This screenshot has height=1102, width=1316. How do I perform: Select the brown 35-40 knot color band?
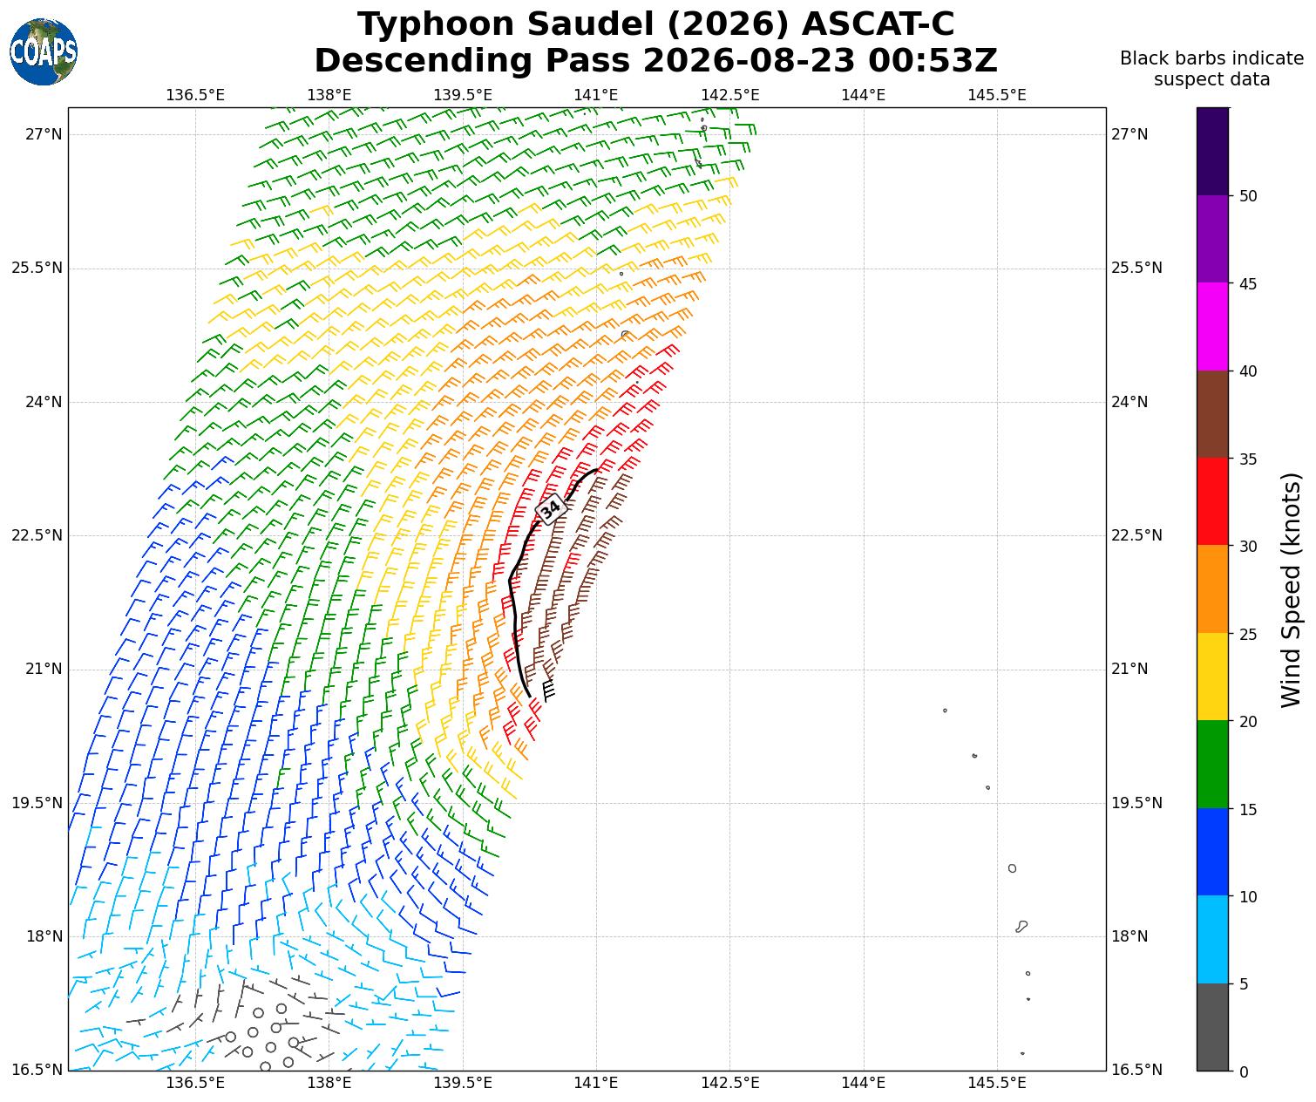point(1212,414)
